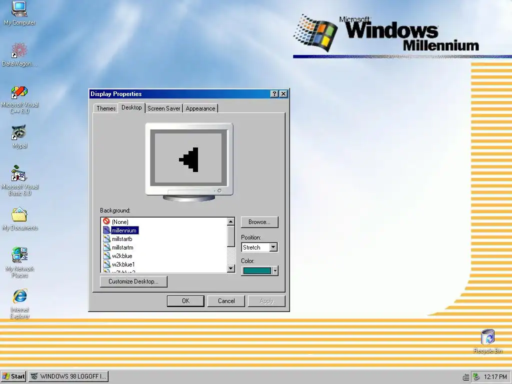Confirm with the OK button
The width and height of the screenshot is (512, 384).
[x=185, y=301]
